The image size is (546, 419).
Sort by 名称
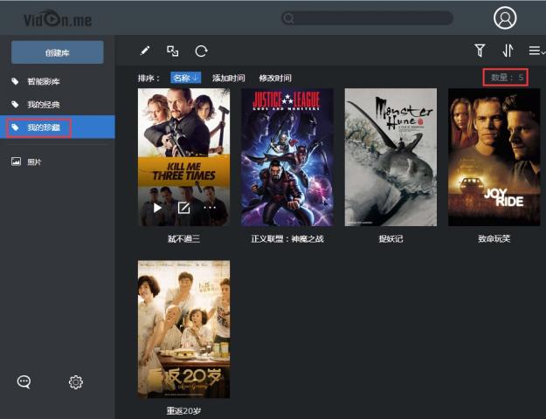185,78
